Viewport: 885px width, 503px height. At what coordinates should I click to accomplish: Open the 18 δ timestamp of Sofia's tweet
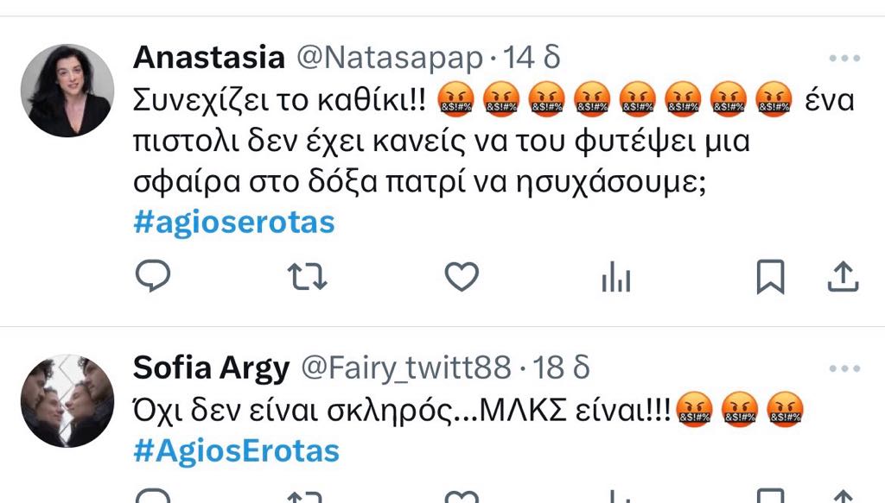pyautogui.click(x=561, y=368)
